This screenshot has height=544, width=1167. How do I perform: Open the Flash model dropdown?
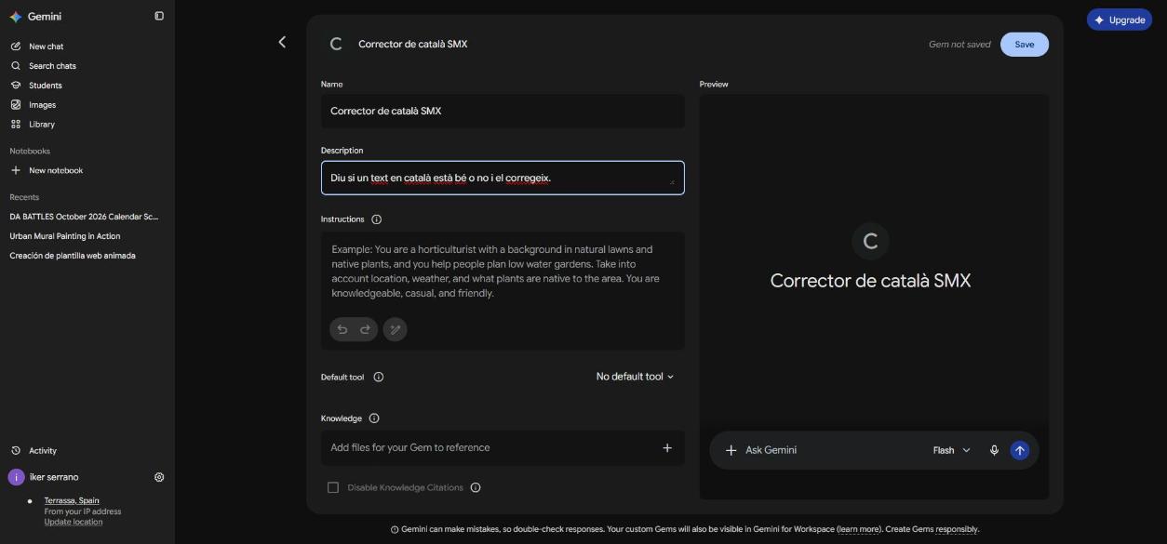(951, 450)
